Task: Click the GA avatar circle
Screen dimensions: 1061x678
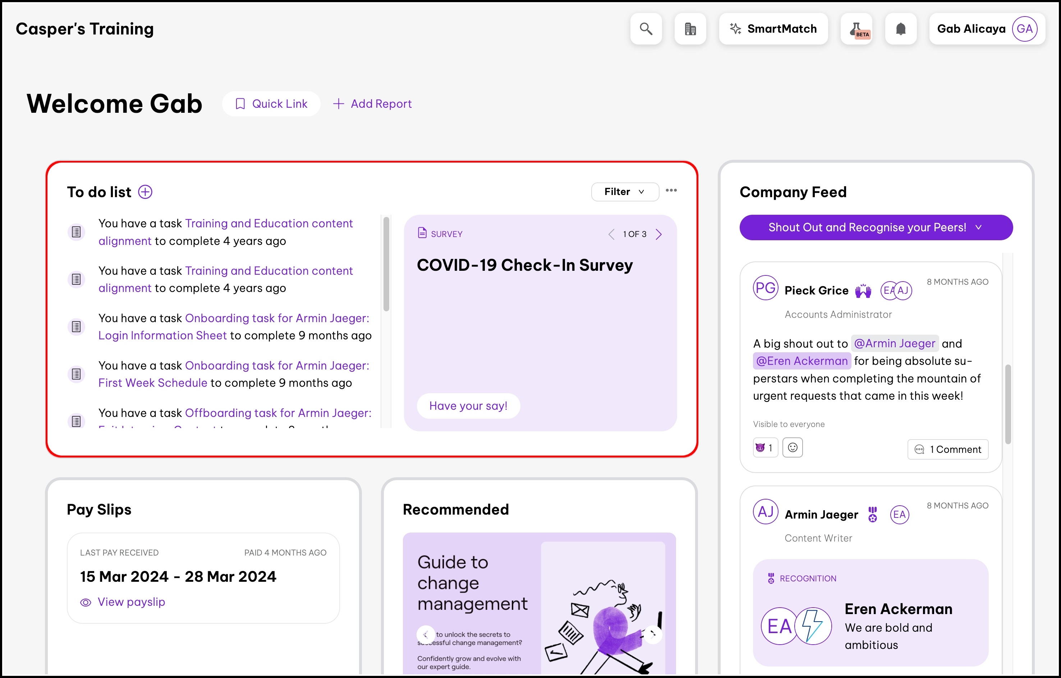Action: (1024, 29)
